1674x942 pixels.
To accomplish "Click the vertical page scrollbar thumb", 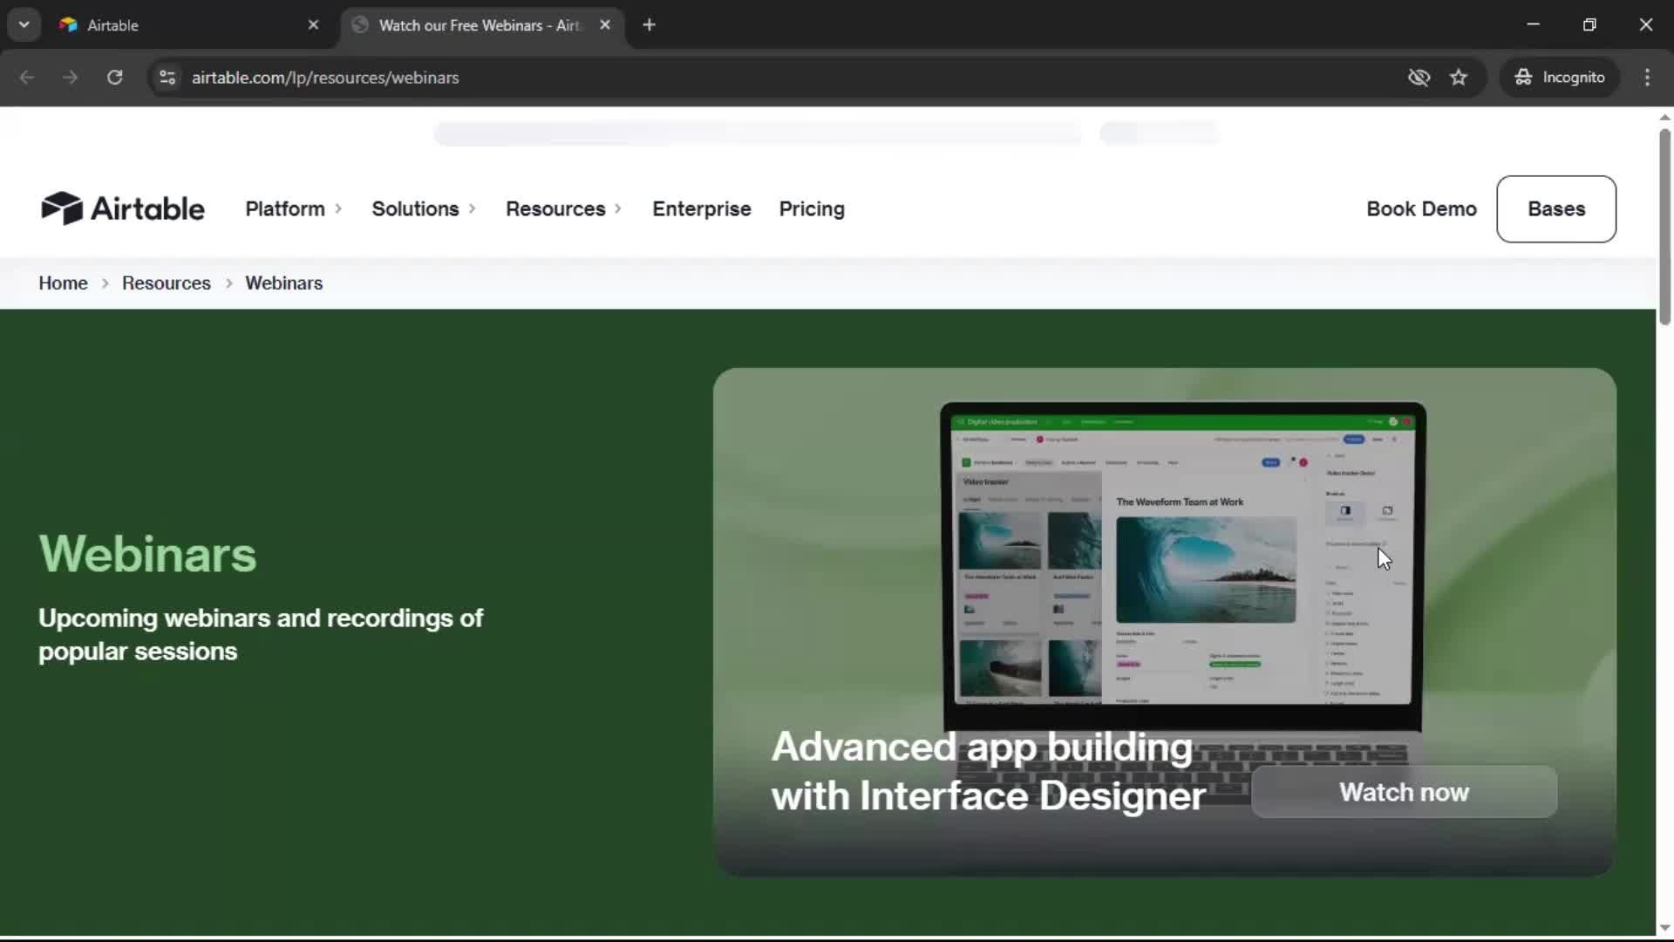I will (1664, 227).
